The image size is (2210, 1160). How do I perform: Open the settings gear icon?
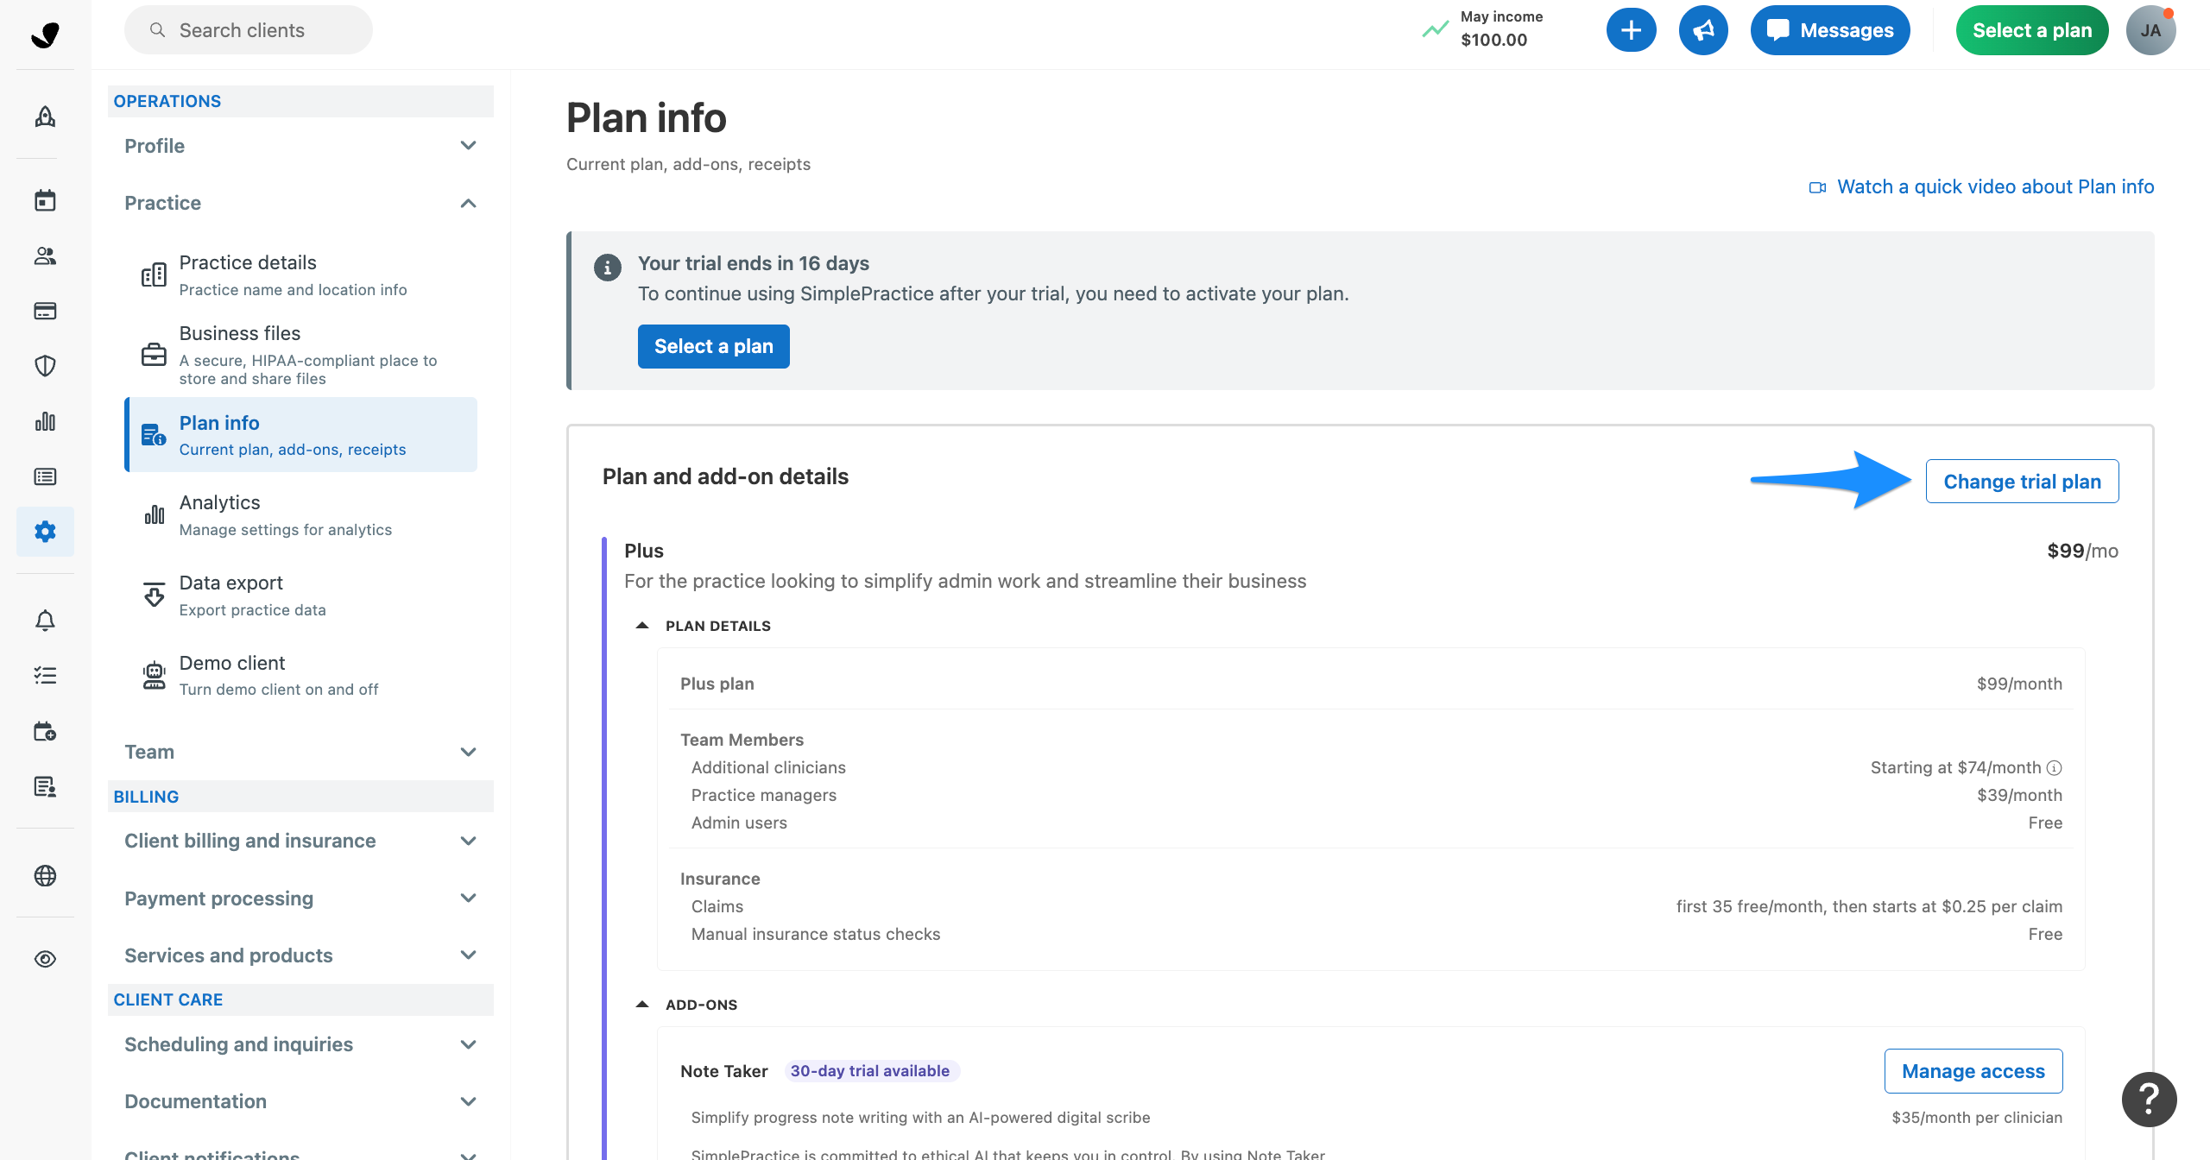pyautogui.click(x=45, y=531)
